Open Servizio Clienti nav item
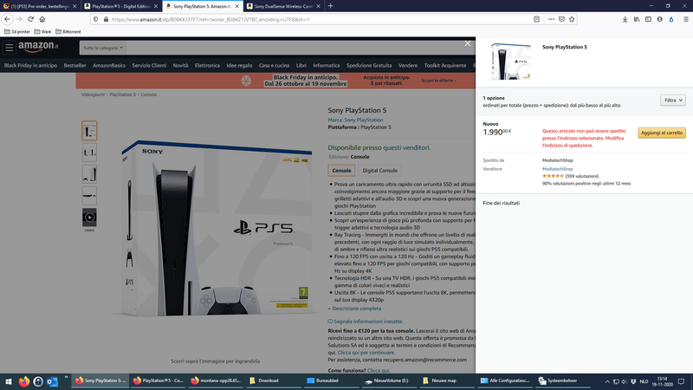Image resolution: width=693 pixels, height=390 pixels. point(149,66)
